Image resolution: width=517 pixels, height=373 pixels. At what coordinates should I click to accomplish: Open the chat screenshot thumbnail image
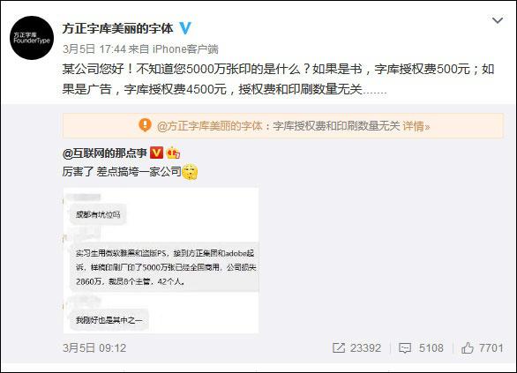click(161, 260)
